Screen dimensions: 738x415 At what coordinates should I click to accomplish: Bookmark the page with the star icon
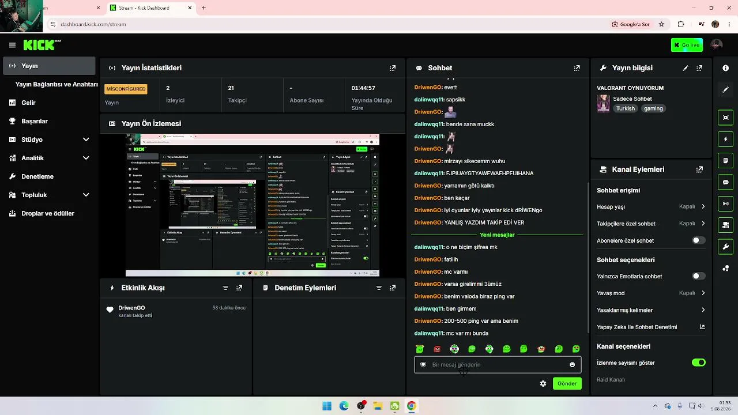pos(661,24)
